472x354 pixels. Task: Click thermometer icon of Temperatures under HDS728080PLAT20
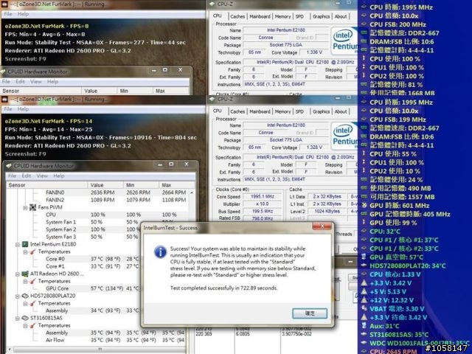[32, 303]
